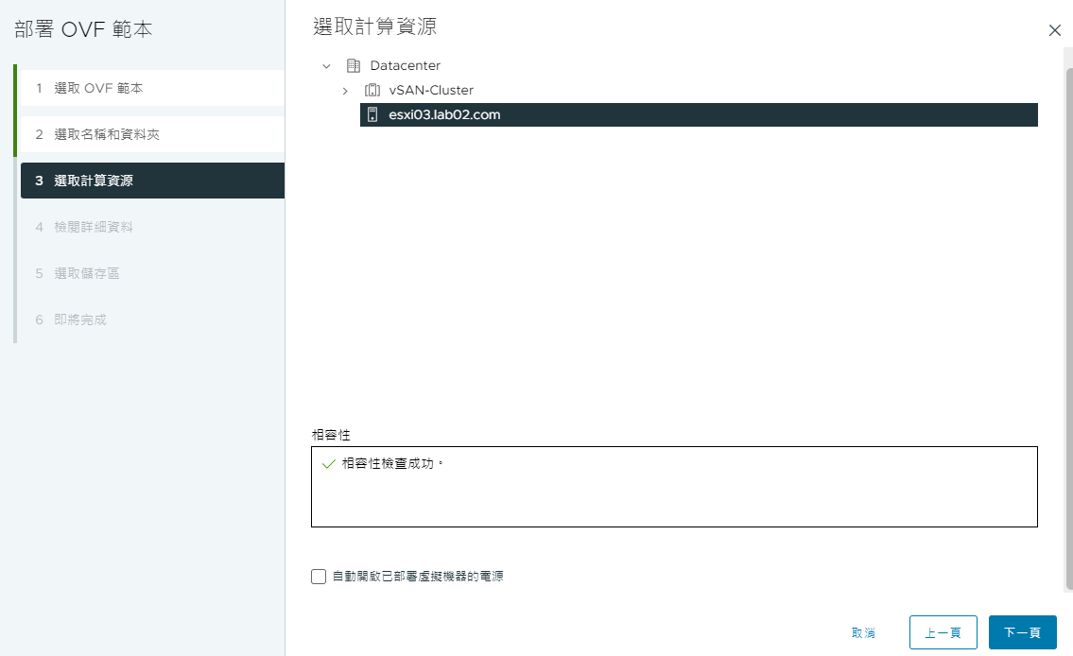Go to step 1 選取 OVF 範本
Screen dimensions: 1073x656
pyautogui.click(x=152, y=88)
